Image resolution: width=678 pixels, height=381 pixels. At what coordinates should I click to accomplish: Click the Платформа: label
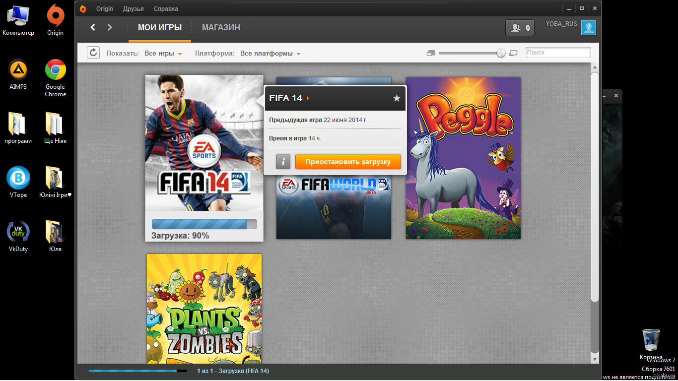pyautogui.click(x=214, y=54)
